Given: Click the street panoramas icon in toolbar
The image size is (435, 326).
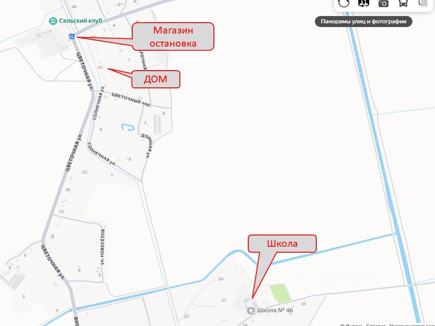Looking at the screenshot, I should [363, 3].
